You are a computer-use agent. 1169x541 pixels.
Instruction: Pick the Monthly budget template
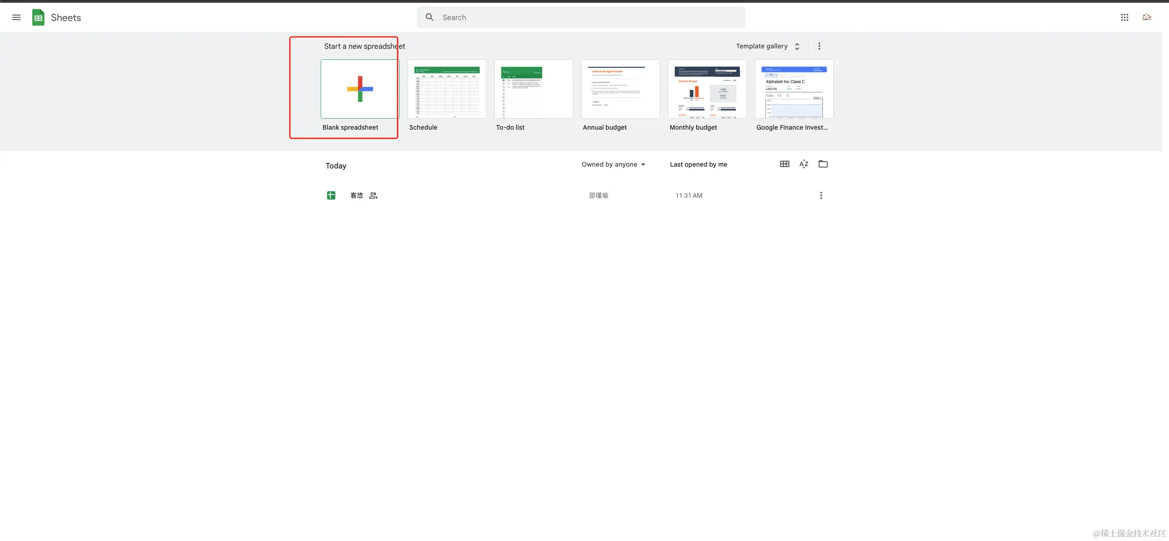[x=707, y=89]
